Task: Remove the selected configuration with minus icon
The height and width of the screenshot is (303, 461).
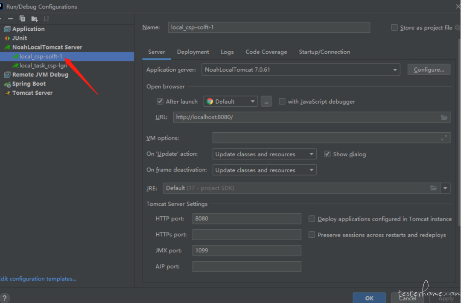Action: [11, 19]
